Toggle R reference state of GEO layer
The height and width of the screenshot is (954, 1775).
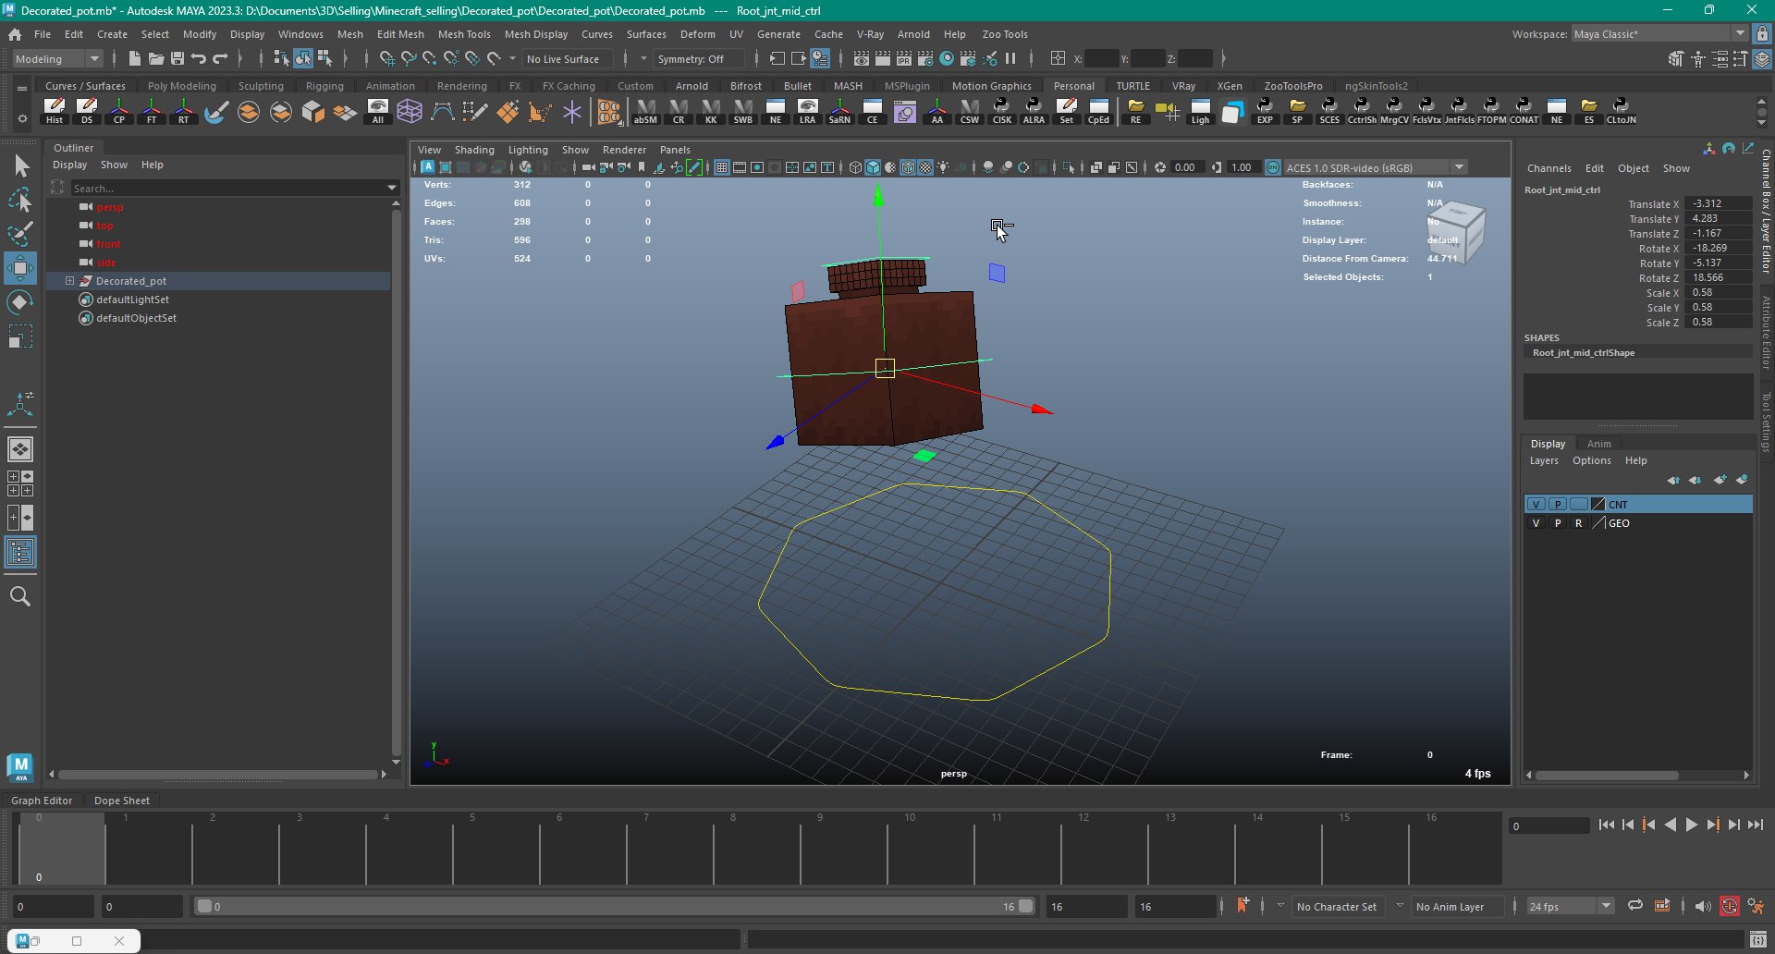click(x=1578, y=523)
